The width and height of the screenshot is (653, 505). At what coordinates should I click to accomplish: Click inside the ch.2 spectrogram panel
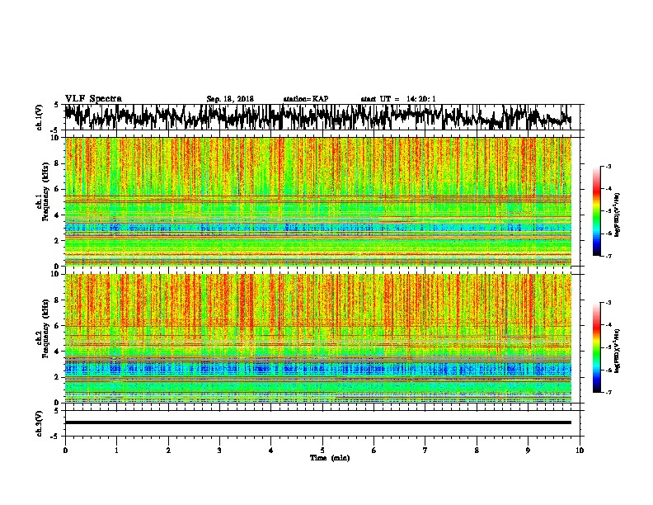317,338
